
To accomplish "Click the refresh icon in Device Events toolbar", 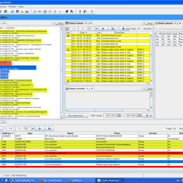I will coord(67,28).
